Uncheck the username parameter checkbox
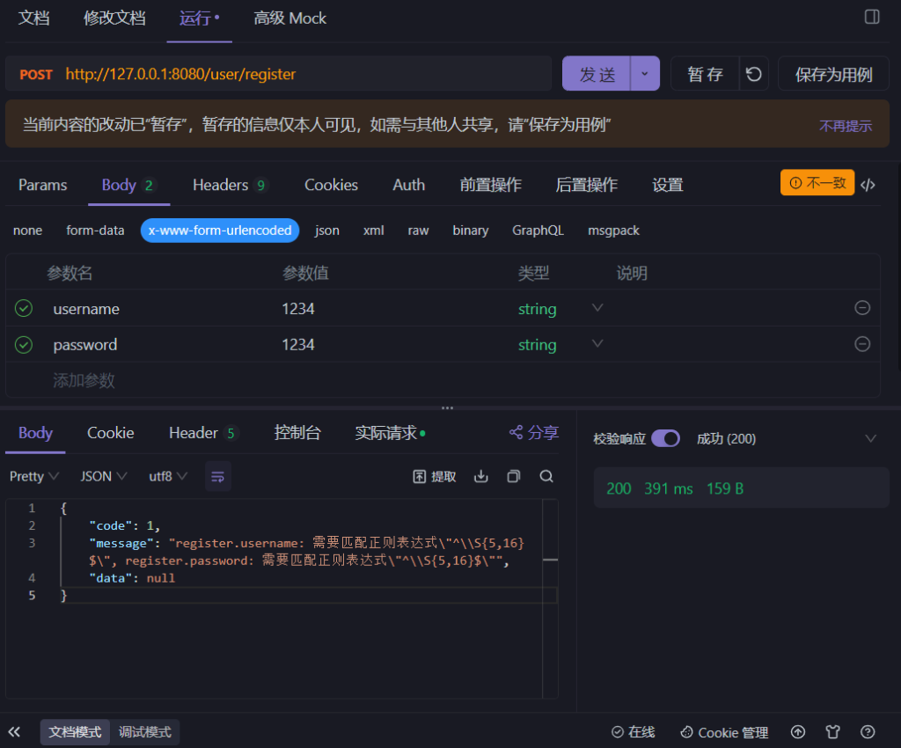901x748 pixels. click(24, 309)
